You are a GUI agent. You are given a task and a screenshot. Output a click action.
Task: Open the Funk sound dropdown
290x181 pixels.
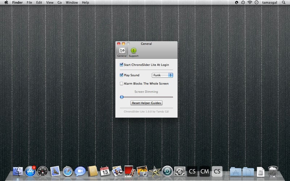pyautogui.click(x=162, y=75)
